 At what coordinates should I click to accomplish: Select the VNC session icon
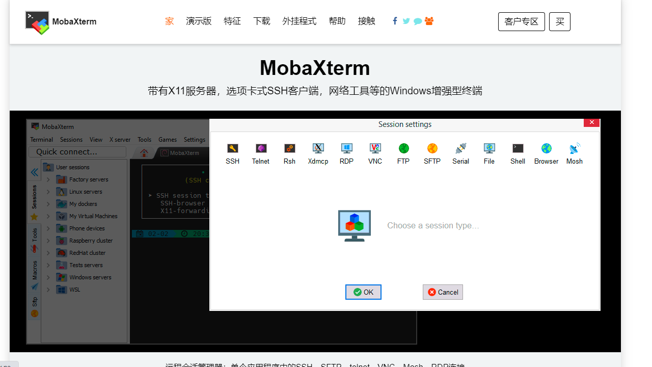[x=375, y=153]
